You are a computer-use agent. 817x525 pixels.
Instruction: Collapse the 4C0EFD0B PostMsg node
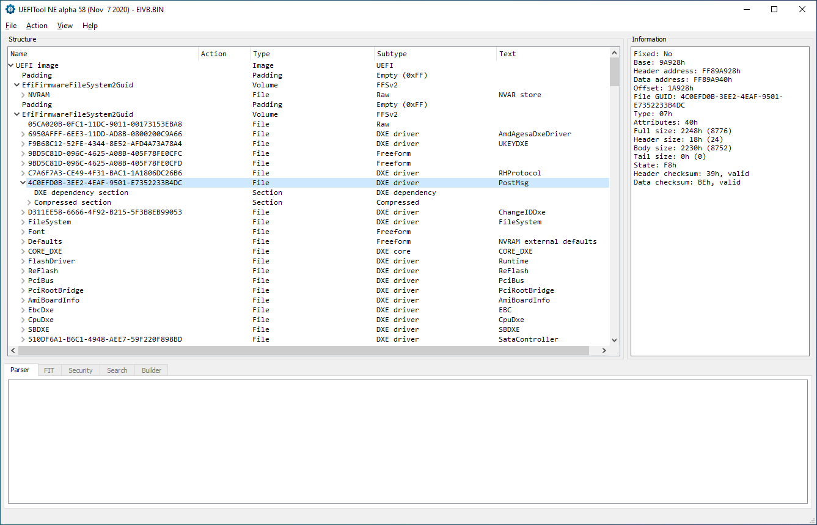click(23, 183)
